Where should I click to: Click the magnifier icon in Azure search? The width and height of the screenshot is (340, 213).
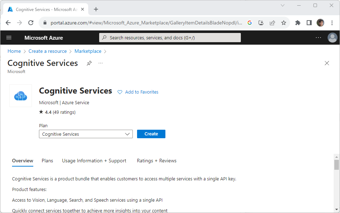point(104,38)
